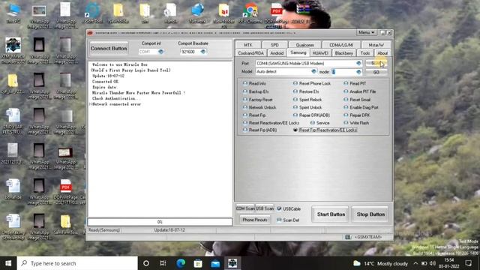Open the Chrome desktop shortcut

[x=250, y=13]
